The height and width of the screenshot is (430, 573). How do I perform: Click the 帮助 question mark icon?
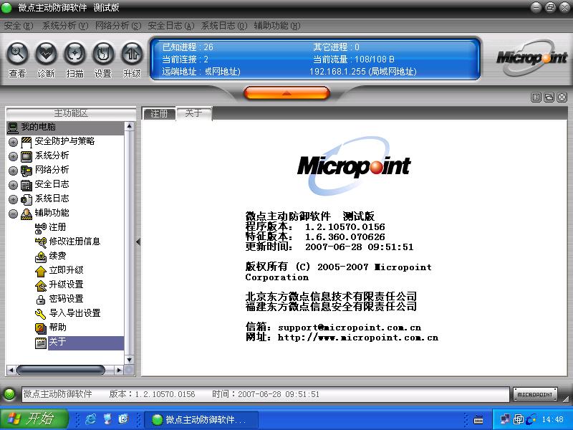[x=41, y=328]
